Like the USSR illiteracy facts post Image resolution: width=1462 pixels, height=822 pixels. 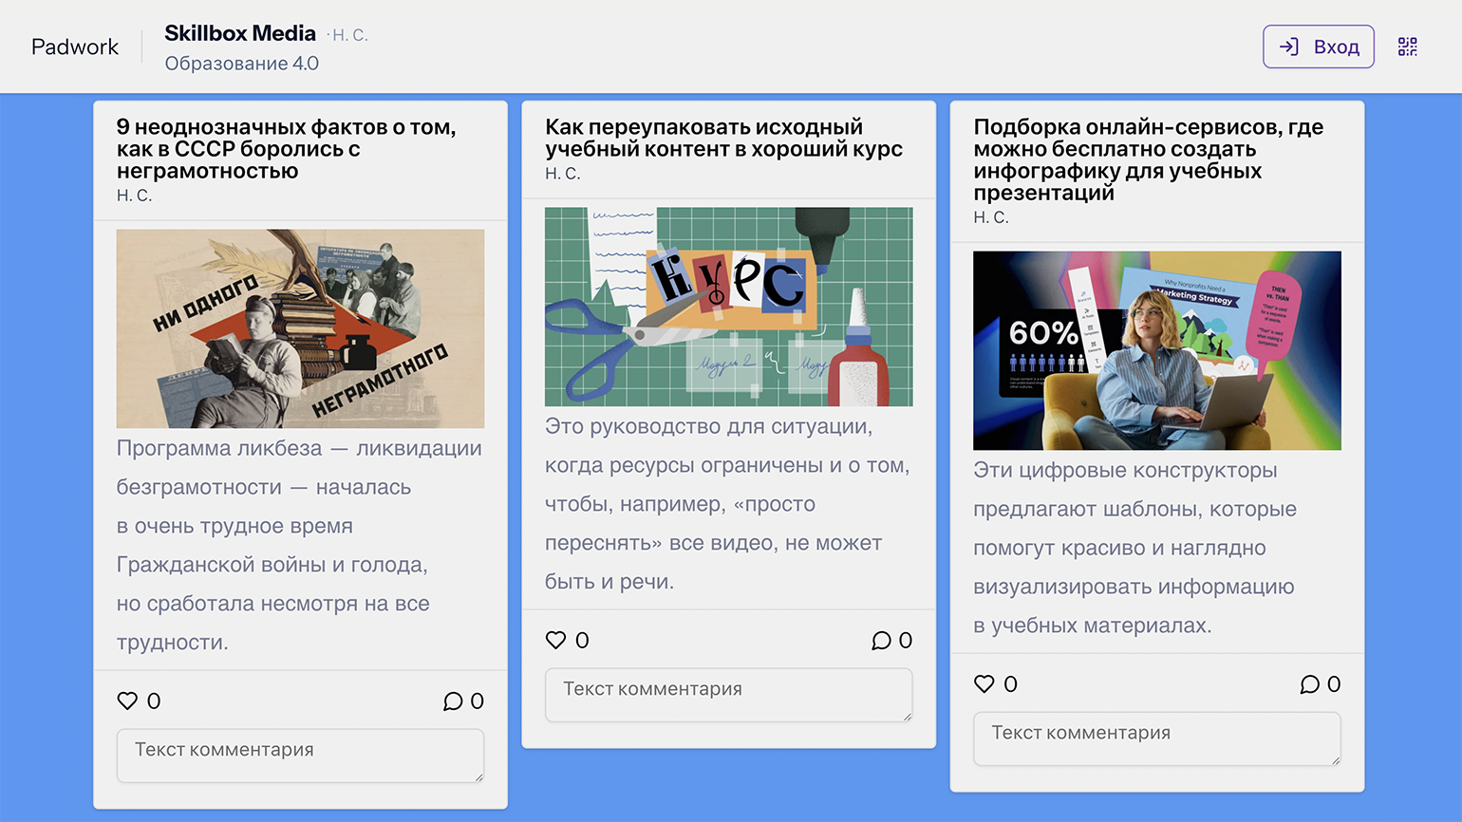pyautogui.click(x=128, y=701)
